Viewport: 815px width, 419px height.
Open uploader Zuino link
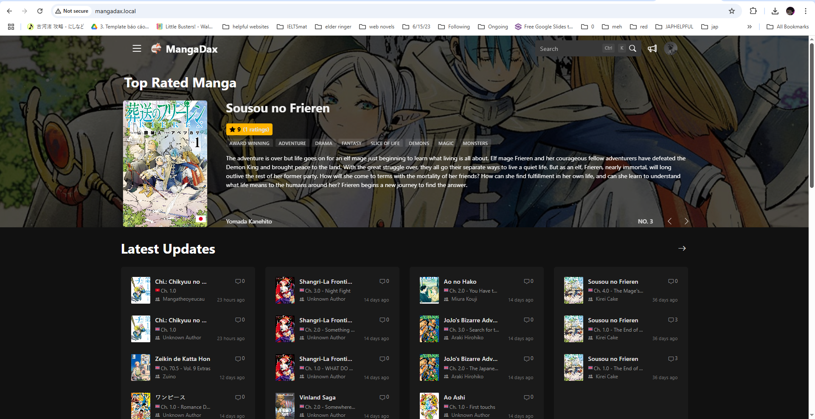(x=169, y=377)
